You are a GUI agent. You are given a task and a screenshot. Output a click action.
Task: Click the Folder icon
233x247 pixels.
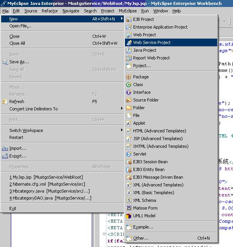(129, 108)
